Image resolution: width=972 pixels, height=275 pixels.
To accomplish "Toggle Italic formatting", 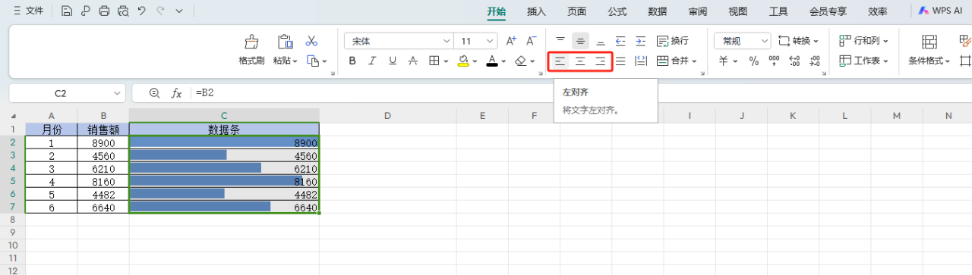I will coord(372,61).
